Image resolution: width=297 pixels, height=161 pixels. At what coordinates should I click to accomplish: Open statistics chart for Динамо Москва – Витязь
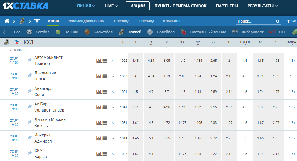click(x=99, y=123)
